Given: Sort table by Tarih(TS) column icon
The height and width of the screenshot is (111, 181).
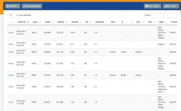Looking at the screenshot, I should point(28,22).
